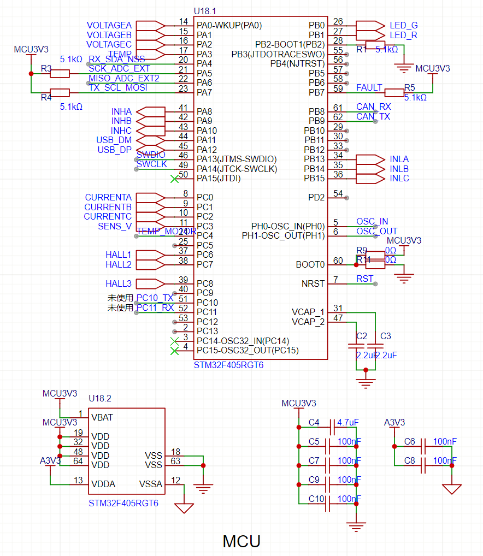
Task: Select the CURRENTC port label
Action: pos(108,217)
